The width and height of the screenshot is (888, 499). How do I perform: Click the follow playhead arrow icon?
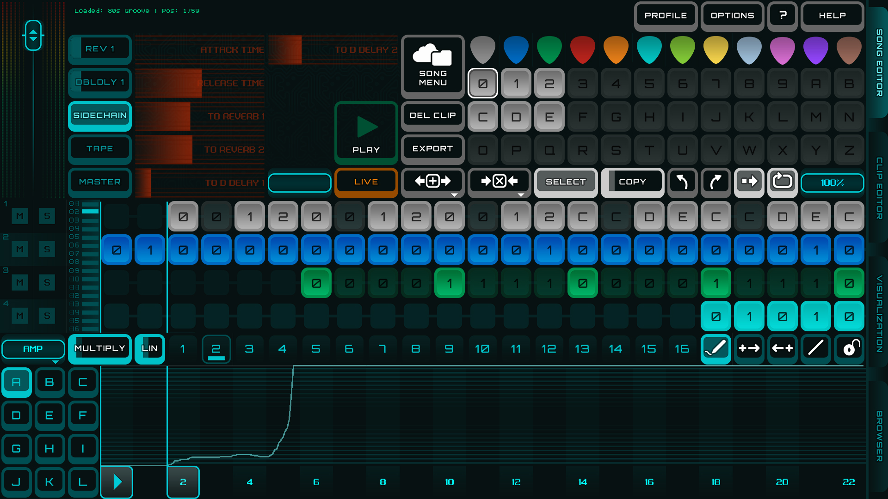[749, 182]
